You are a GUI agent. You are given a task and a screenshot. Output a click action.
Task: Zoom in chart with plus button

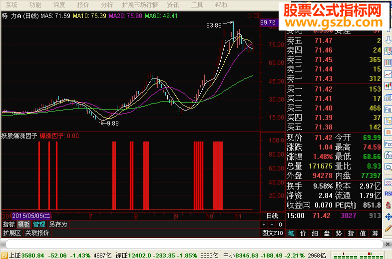(x=264, y=224)
